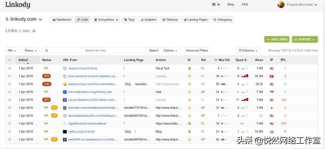325x149 pixels.
Task: Open the Disavow tab
Action: pyautogui.click(x=170, y=20)
